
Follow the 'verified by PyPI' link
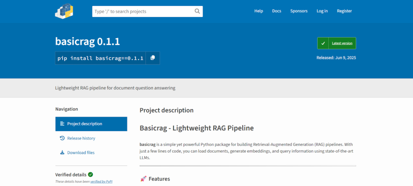pos(101,182)
